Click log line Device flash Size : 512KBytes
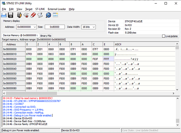This screenshot has height=133, width=181. click(x=24, y=121)
